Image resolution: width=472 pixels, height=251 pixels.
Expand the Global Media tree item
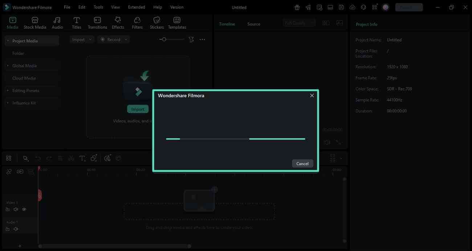tap(8, 66)
